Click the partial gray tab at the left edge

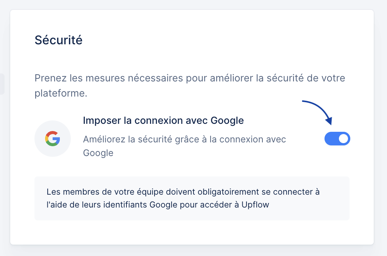tap(2, 84)
